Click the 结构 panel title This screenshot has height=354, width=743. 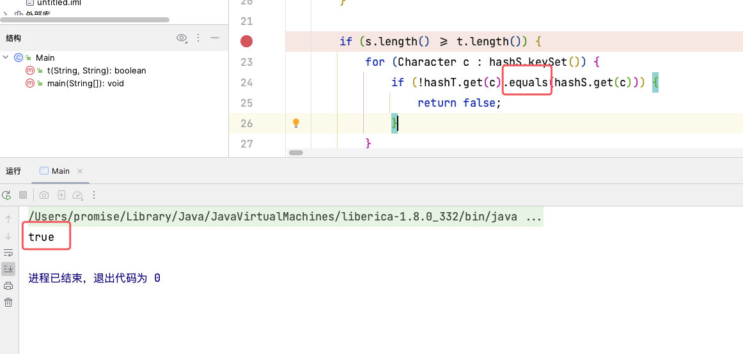(13, 38)
